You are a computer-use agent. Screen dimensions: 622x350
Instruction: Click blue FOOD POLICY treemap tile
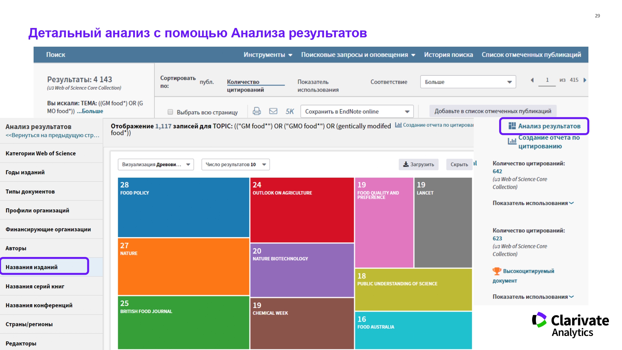tap(183, 208)
